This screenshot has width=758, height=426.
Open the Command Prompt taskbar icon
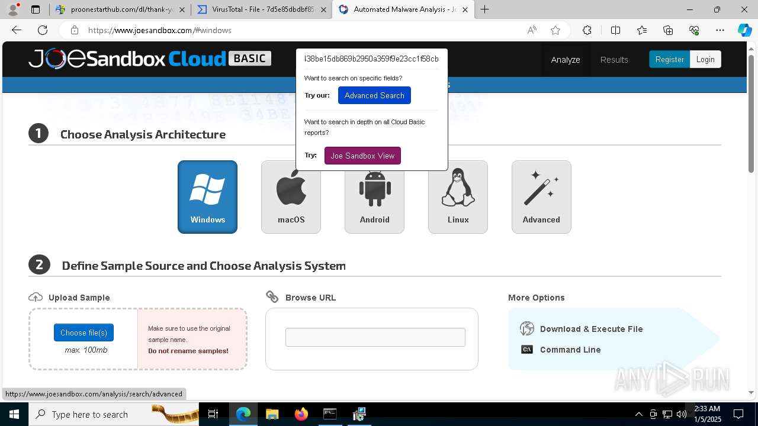pyautogui.click(x=330, y=414)
